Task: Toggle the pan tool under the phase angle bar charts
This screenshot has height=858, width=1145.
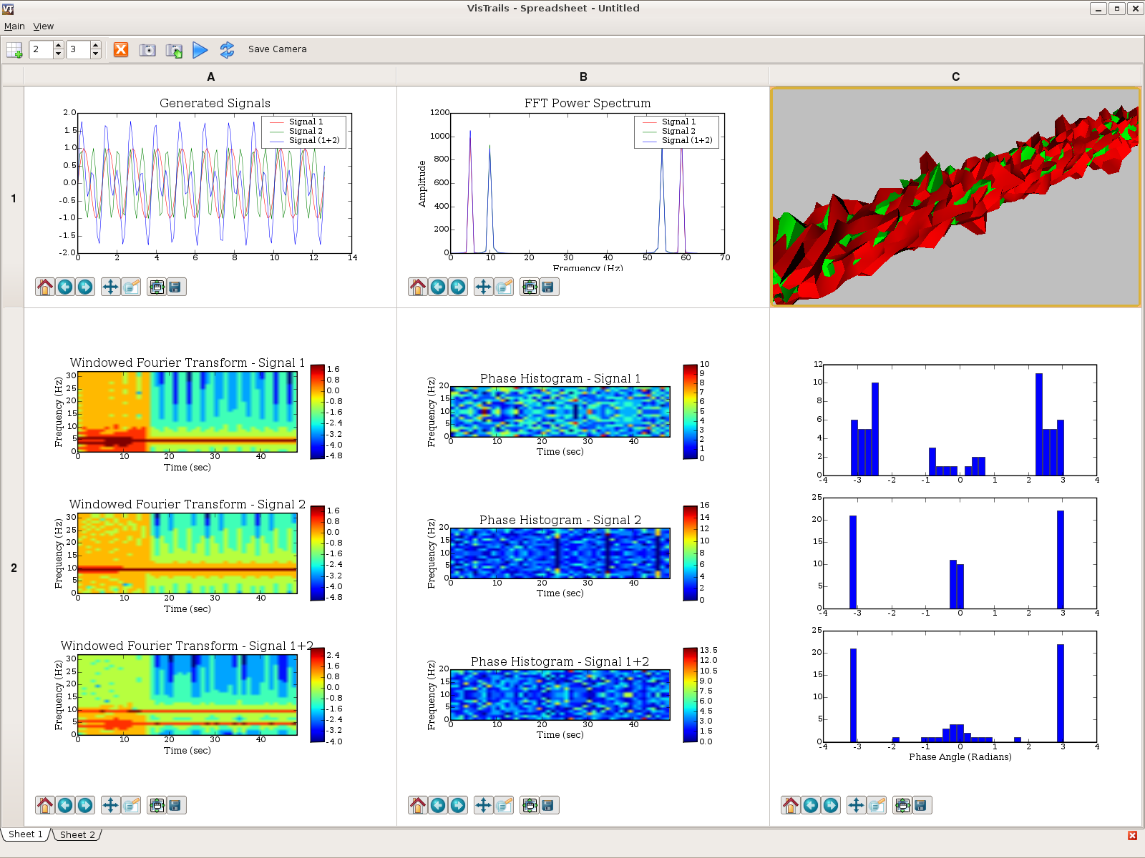Action: [x=857, y=806]
